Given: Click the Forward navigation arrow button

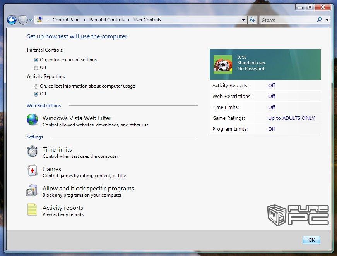Looking at the screenshot, I should 23,20.
